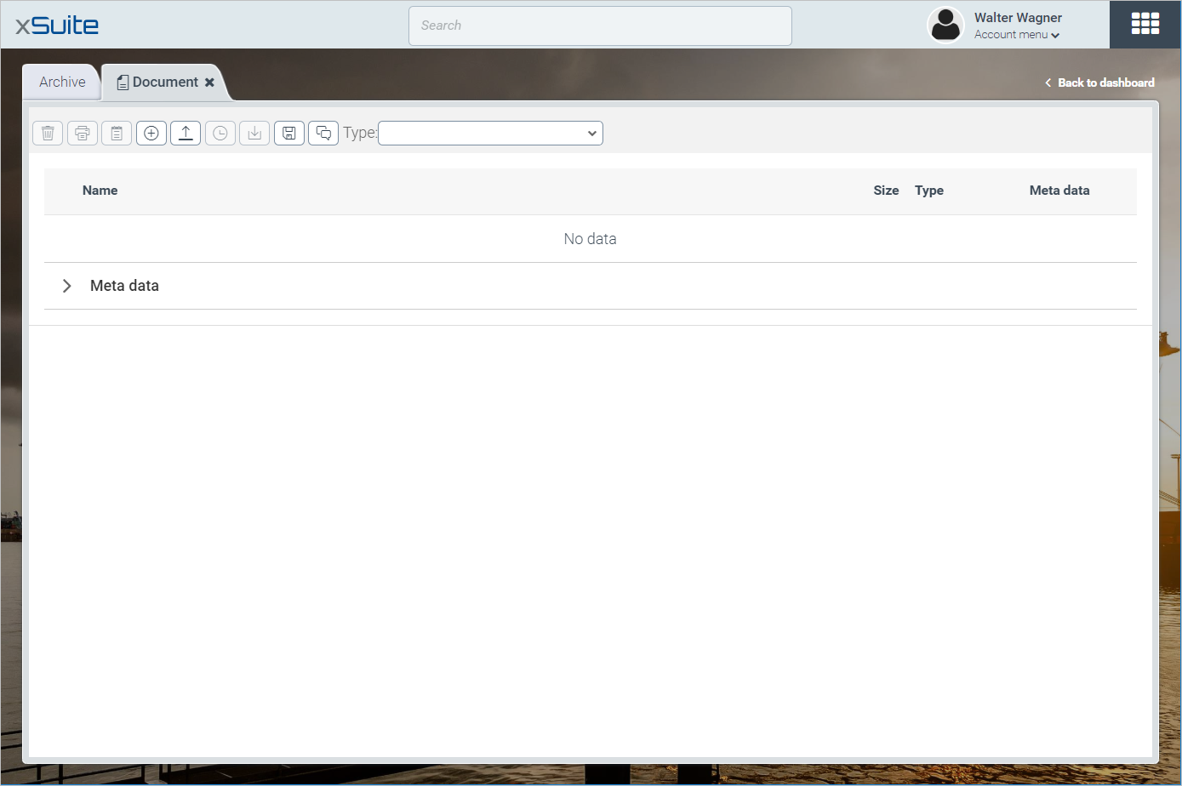This screenshot has width=1182, height=786.
Task: Click the download arrow icon
Action: (x=254, y=133)
